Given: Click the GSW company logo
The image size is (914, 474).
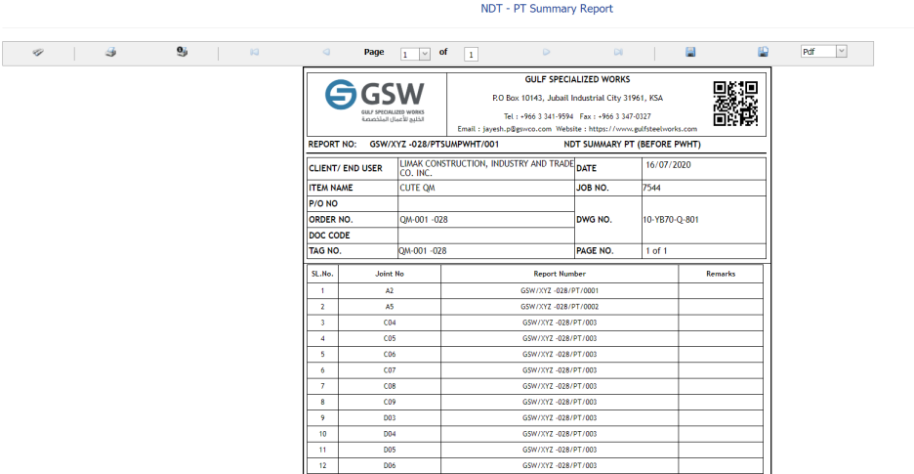Looking at the screenshot, I should tap(375, 100).
